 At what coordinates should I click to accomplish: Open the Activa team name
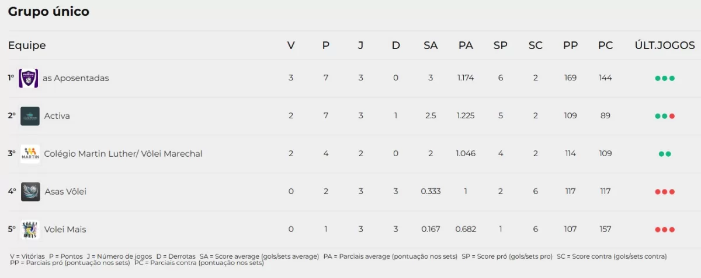(x=57, y=116)
